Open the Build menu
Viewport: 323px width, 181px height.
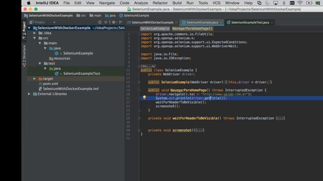point(177,3)
